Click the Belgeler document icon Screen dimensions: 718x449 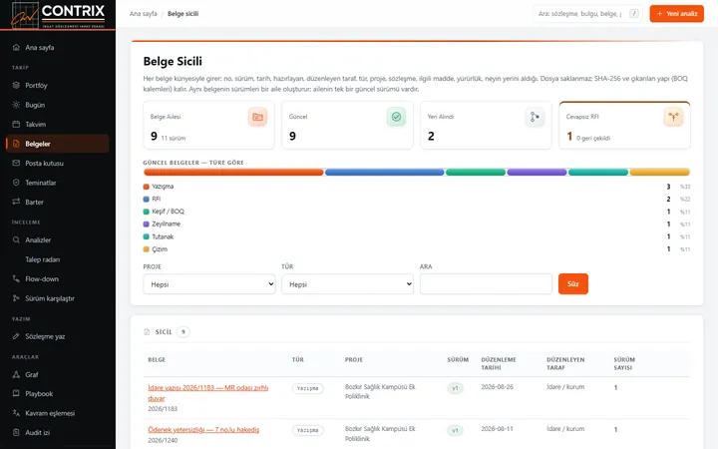click(16, 144)
